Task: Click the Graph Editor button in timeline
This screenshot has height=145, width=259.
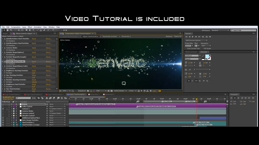Action: (x=65, y=98)
